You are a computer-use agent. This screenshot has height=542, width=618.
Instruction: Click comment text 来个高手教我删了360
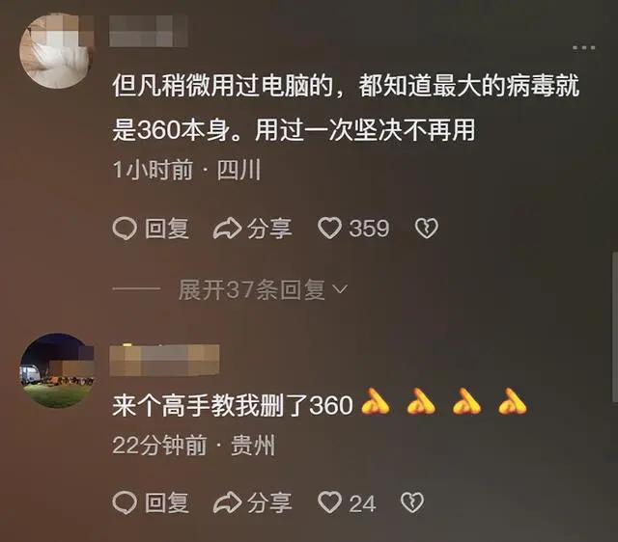[x=232, y=406]
